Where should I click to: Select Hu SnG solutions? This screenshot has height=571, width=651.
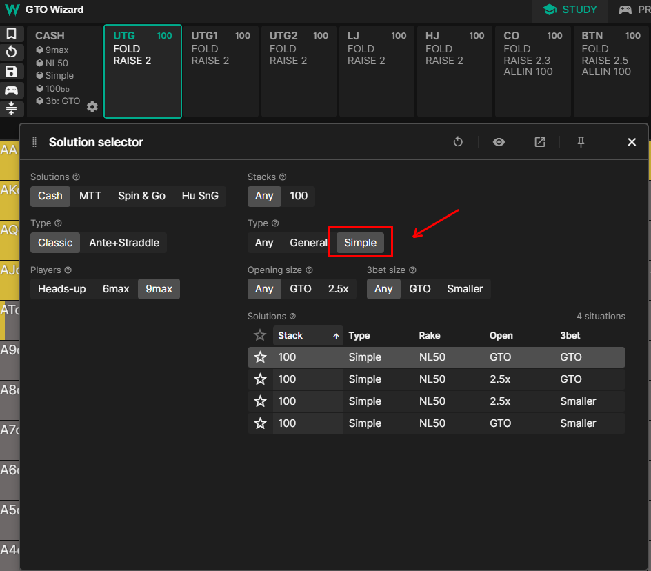click(200, 196)
